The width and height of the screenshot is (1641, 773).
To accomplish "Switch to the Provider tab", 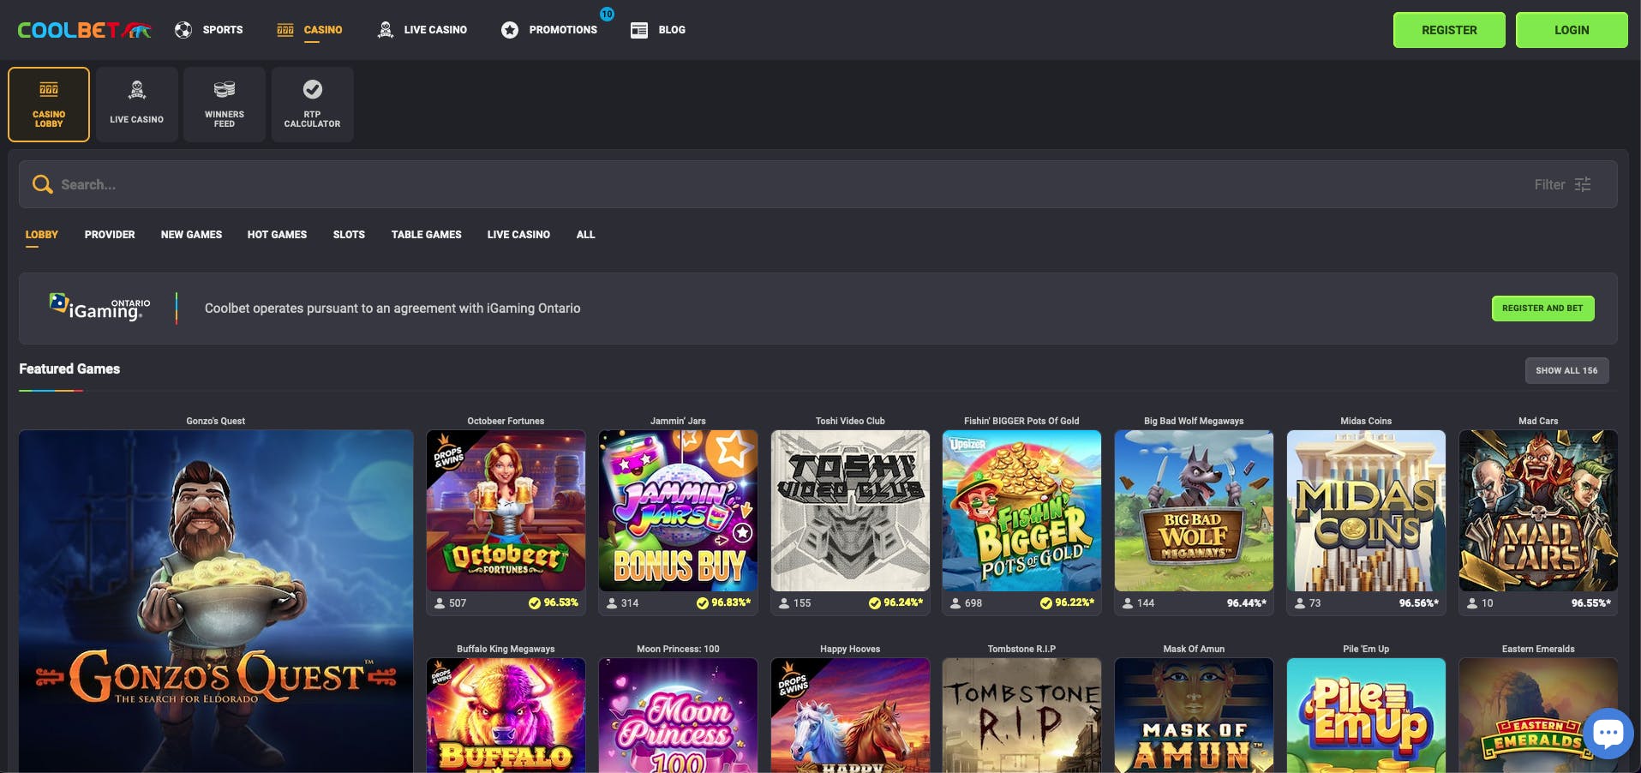I will coord(110,235).
